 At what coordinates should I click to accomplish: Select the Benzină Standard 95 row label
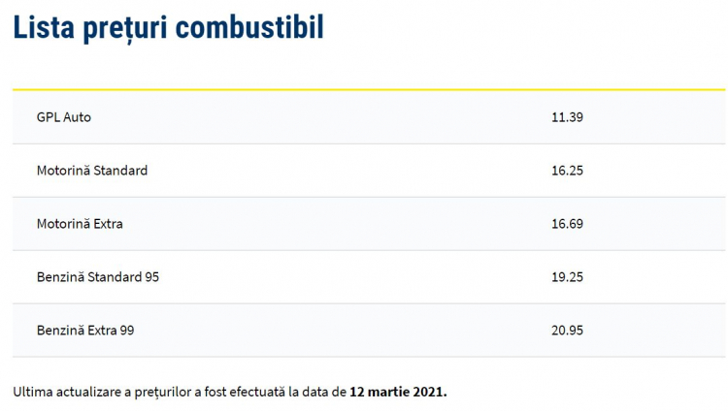click(x=98, y=277)
